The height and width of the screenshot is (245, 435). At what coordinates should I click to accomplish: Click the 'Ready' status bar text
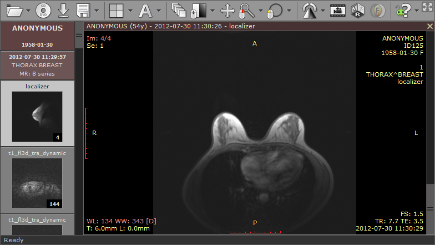13,240
